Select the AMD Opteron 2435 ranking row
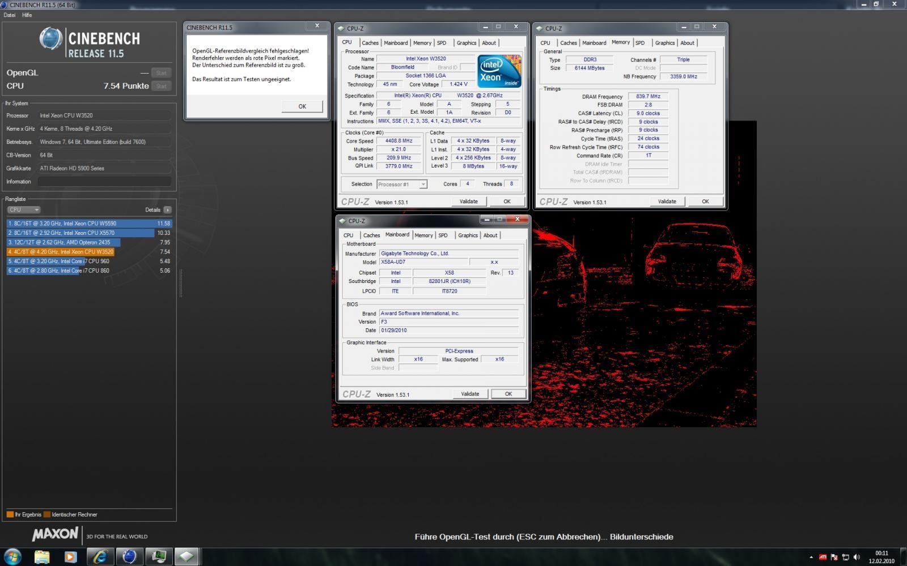Viewport: 907px width, 566px height. 89,242
